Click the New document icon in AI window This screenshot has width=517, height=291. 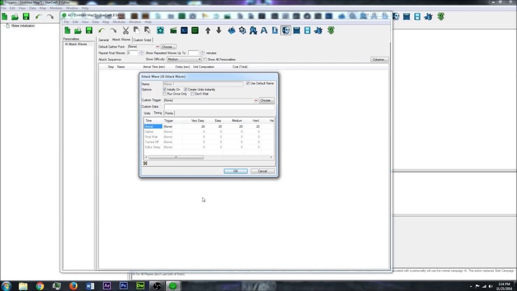67,30
